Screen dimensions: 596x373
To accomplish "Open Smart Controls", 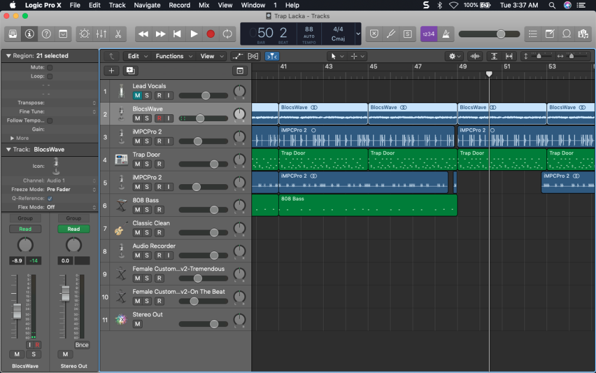I will tap(84, 34).
